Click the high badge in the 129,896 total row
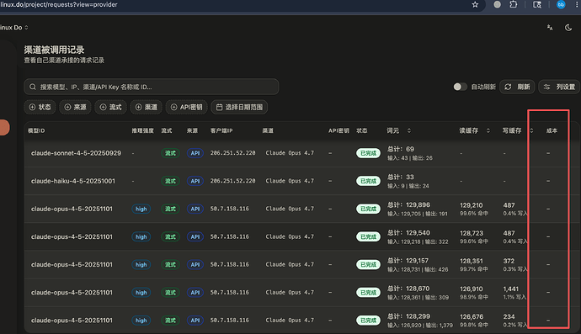 tap(141, 209)
